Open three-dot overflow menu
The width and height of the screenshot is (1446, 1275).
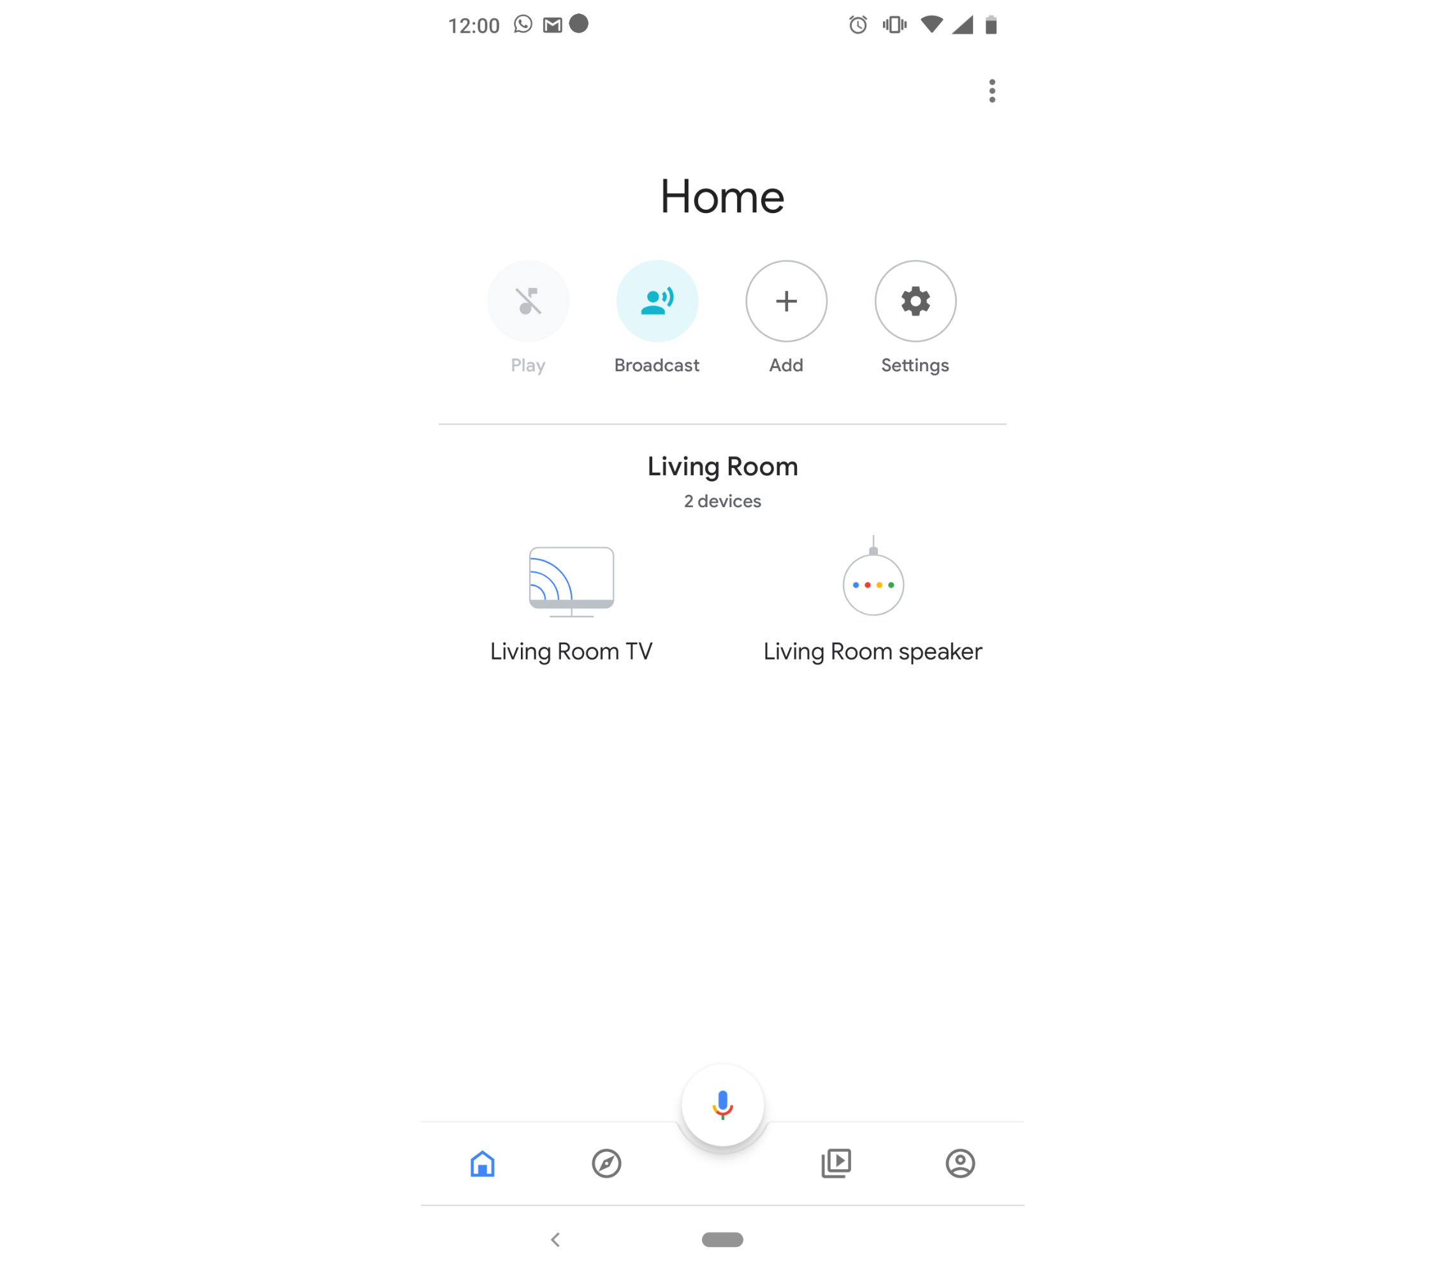coord(991,90)
